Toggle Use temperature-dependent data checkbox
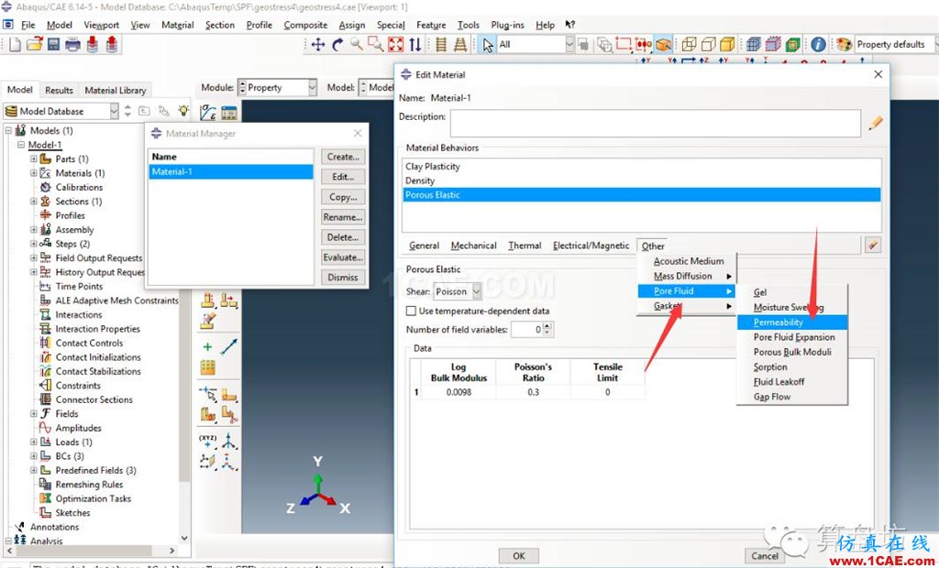939x568 pixels. pos(411,311)
